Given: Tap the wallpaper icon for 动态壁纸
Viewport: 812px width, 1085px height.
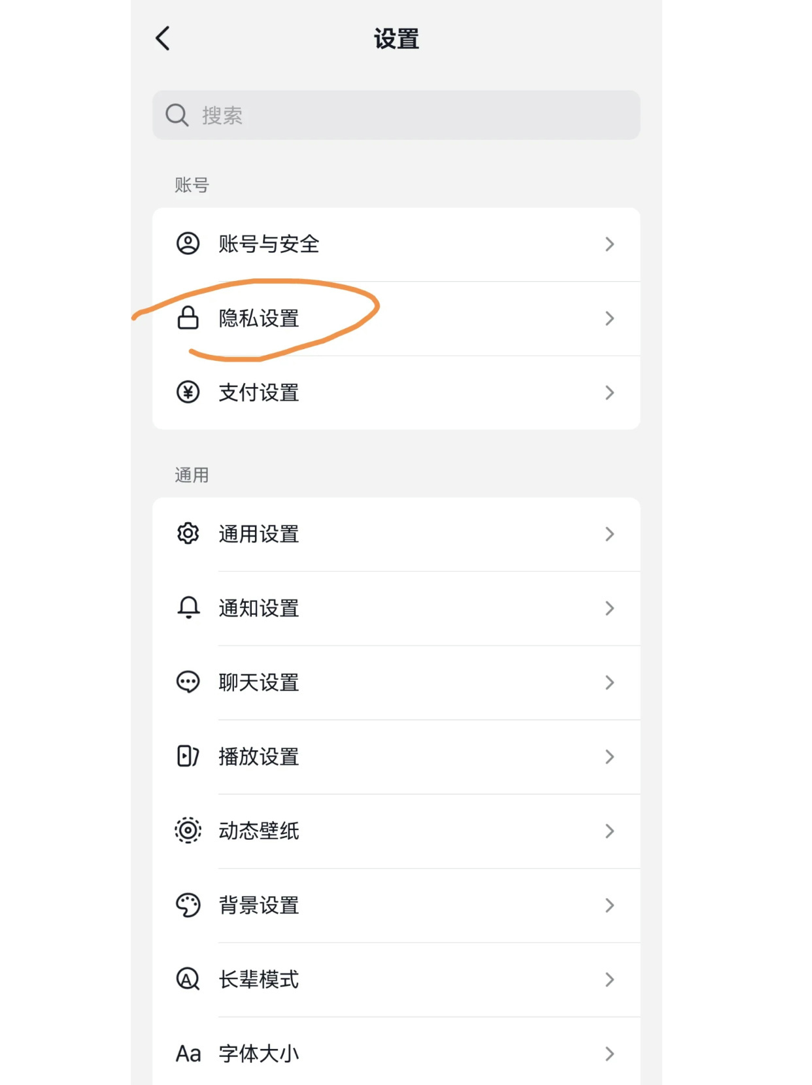Looking at the screenshot, I should (x=188, y=831).
